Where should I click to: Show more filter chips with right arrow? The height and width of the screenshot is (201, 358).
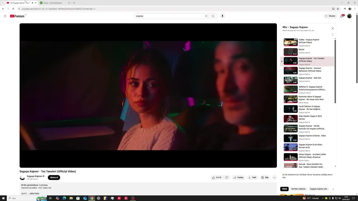tap(333, 189)
